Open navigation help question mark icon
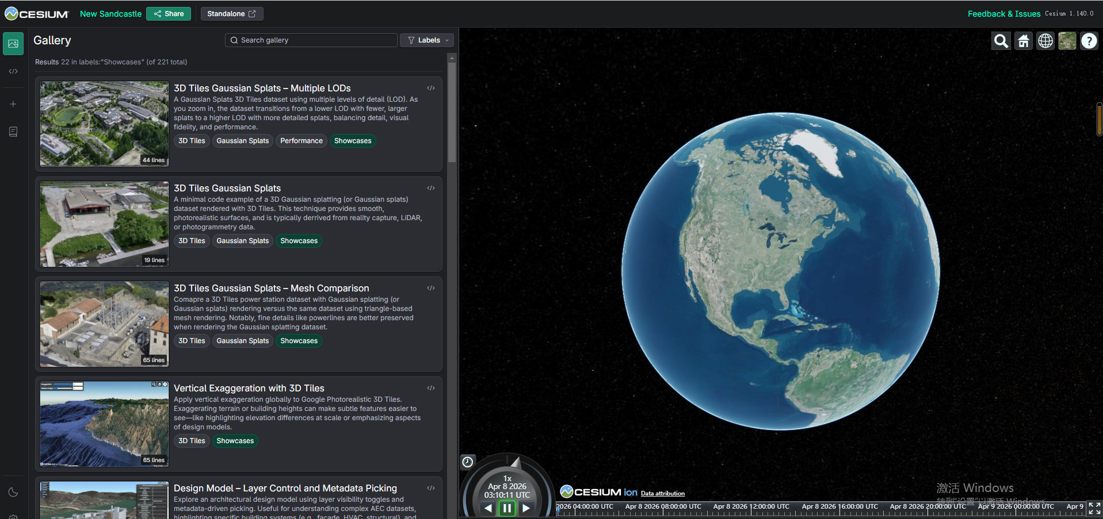The height and width of the screenshot is (519, 1103). point(1089,41)
